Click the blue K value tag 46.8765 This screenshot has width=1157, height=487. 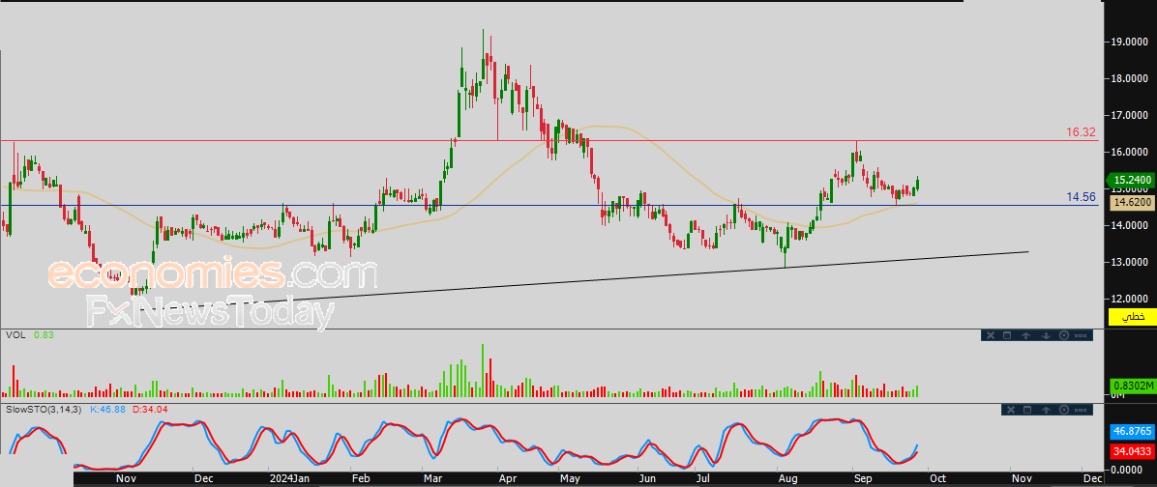pos(1132,431)
